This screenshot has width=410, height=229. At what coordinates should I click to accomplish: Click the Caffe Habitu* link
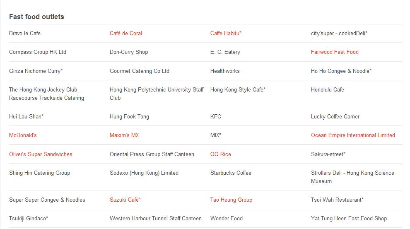click(226, 34)
